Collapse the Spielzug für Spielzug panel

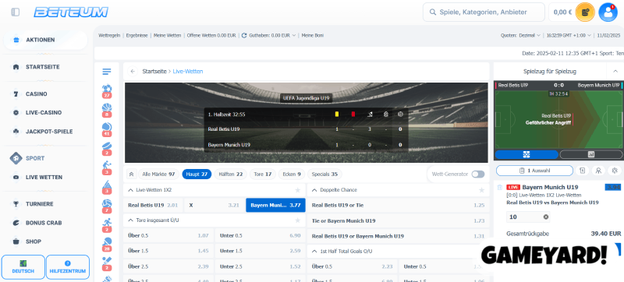pyautogui.click(x=615, y=72)
